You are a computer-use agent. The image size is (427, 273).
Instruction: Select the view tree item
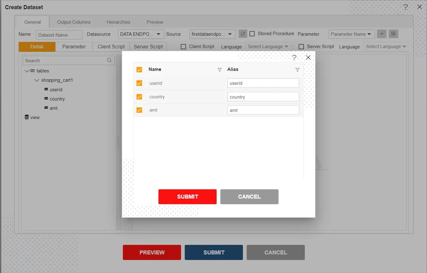[35, 117]
